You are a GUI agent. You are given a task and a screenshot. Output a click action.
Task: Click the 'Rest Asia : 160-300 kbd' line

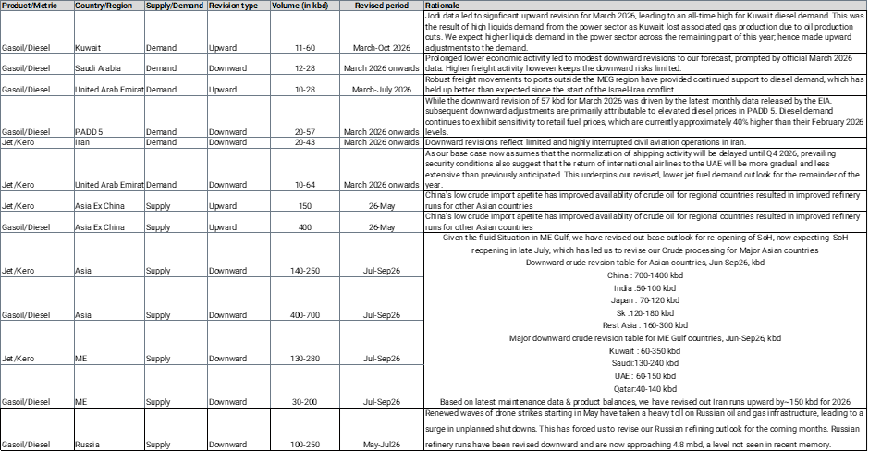point(645,325)
